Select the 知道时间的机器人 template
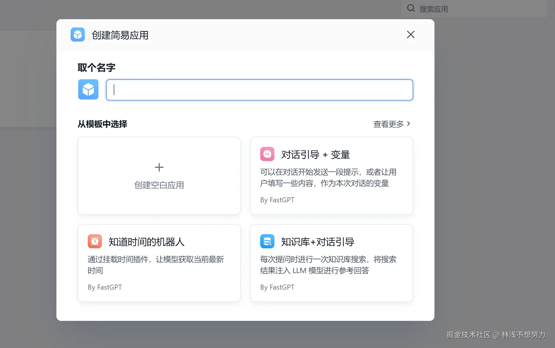 pos(159,263)
